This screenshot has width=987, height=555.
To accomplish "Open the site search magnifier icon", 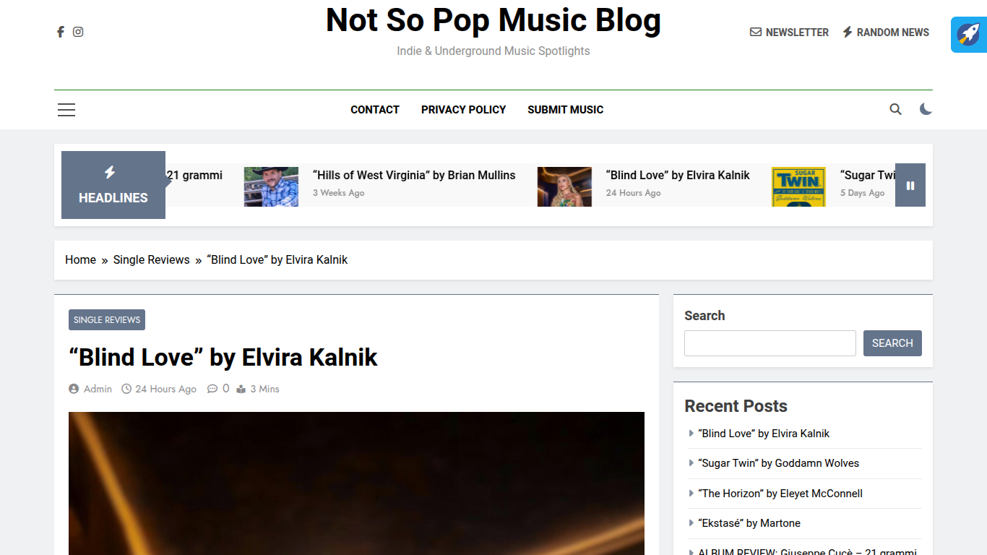I will 895,110.
